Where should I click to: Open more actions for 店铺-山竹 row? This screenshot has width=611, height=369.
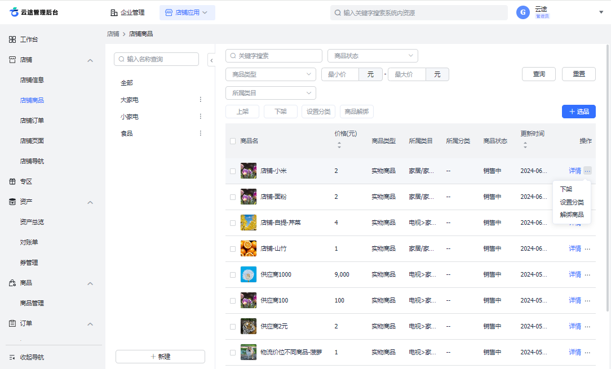(588, 248)
